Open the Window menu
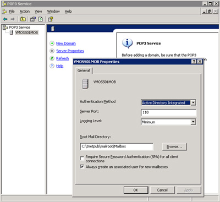 tap(53, 12)
